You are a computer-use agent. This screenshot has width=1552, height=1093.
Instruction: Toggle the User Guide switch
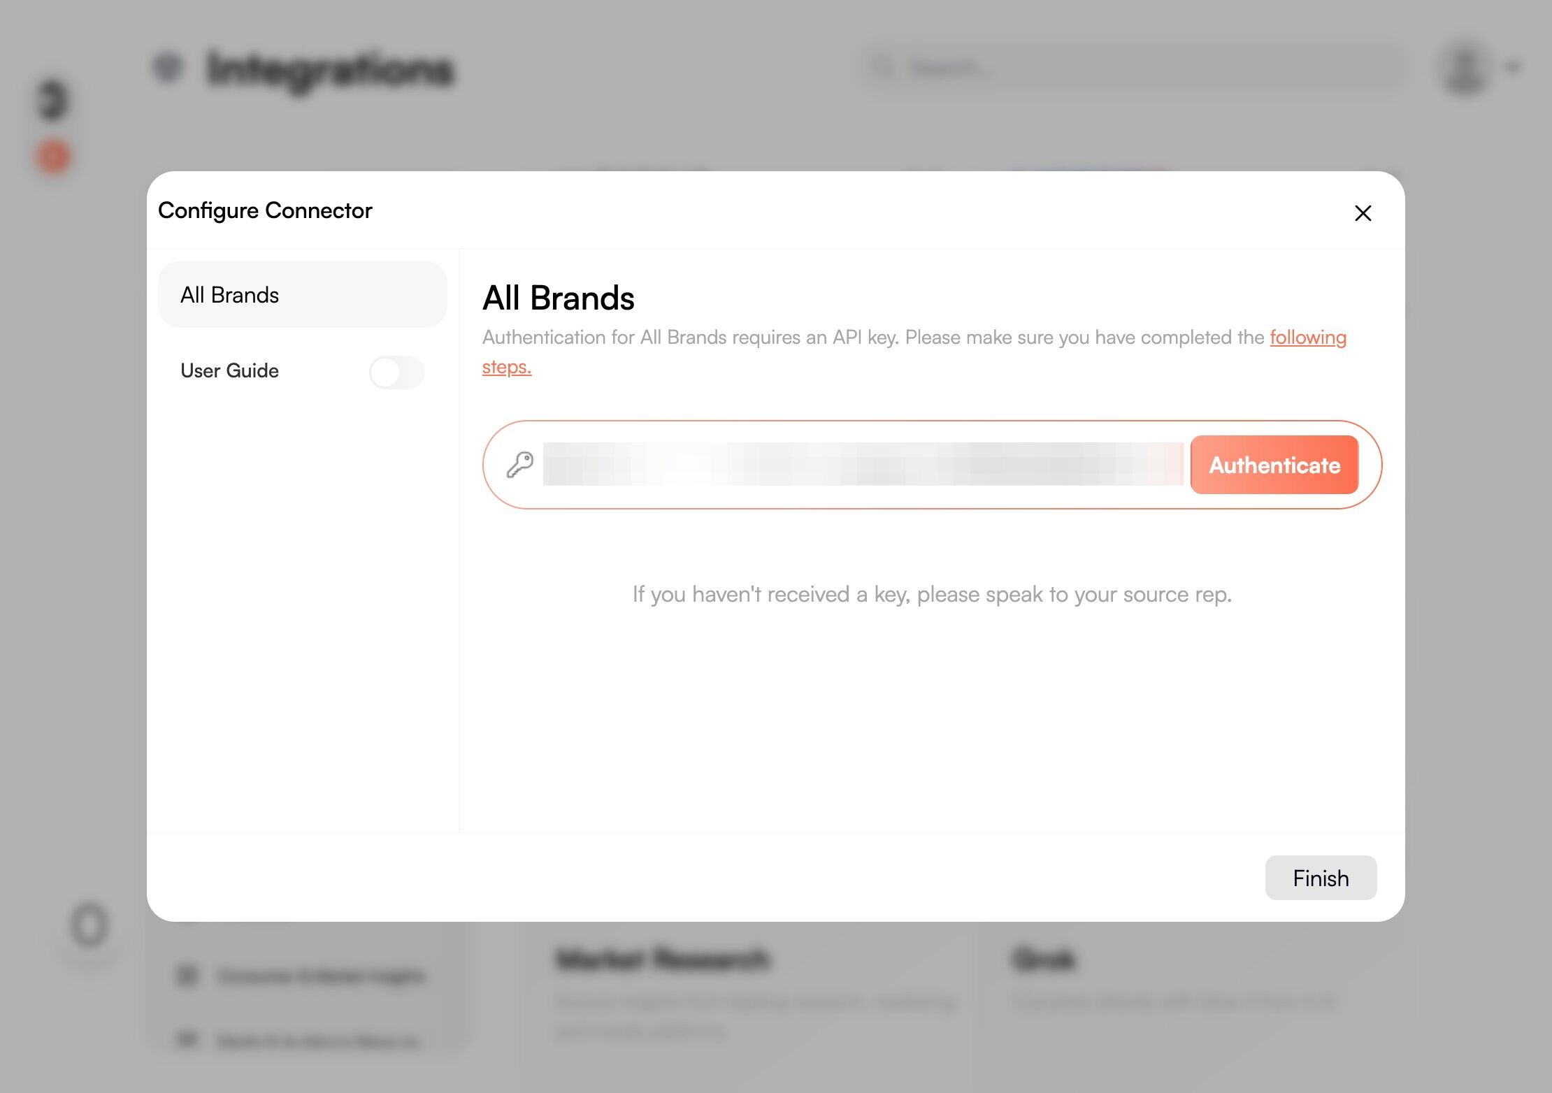[396, 372]
